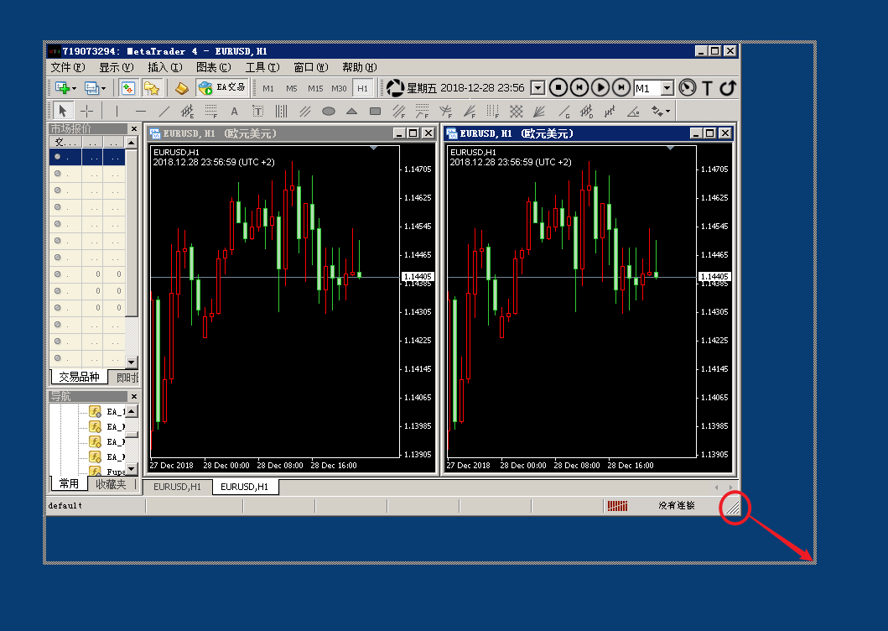Image resolution: width=888 pixels, height=631 pixels.
Task: Click the new chart icon with plus
Action: click(63, 87)
